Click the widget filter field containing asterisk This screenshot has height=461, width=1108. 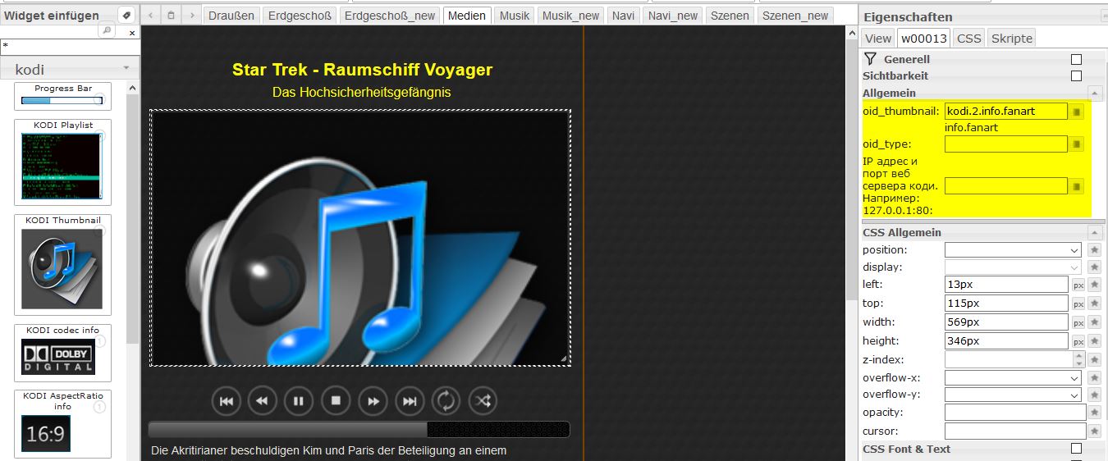point(70,48)
